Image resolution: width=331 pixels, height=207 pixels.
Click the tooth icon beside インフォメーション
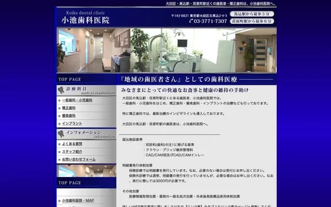click(x=61, y=134)
